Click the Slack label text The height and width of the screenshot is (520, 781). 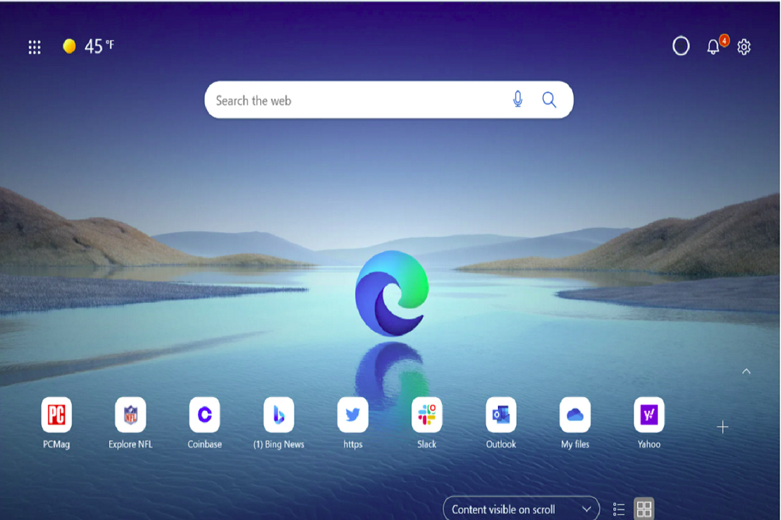[x=427, y=445]
